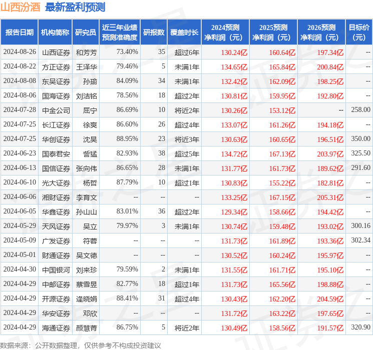Click target price 291.60

tap(361, 167)
